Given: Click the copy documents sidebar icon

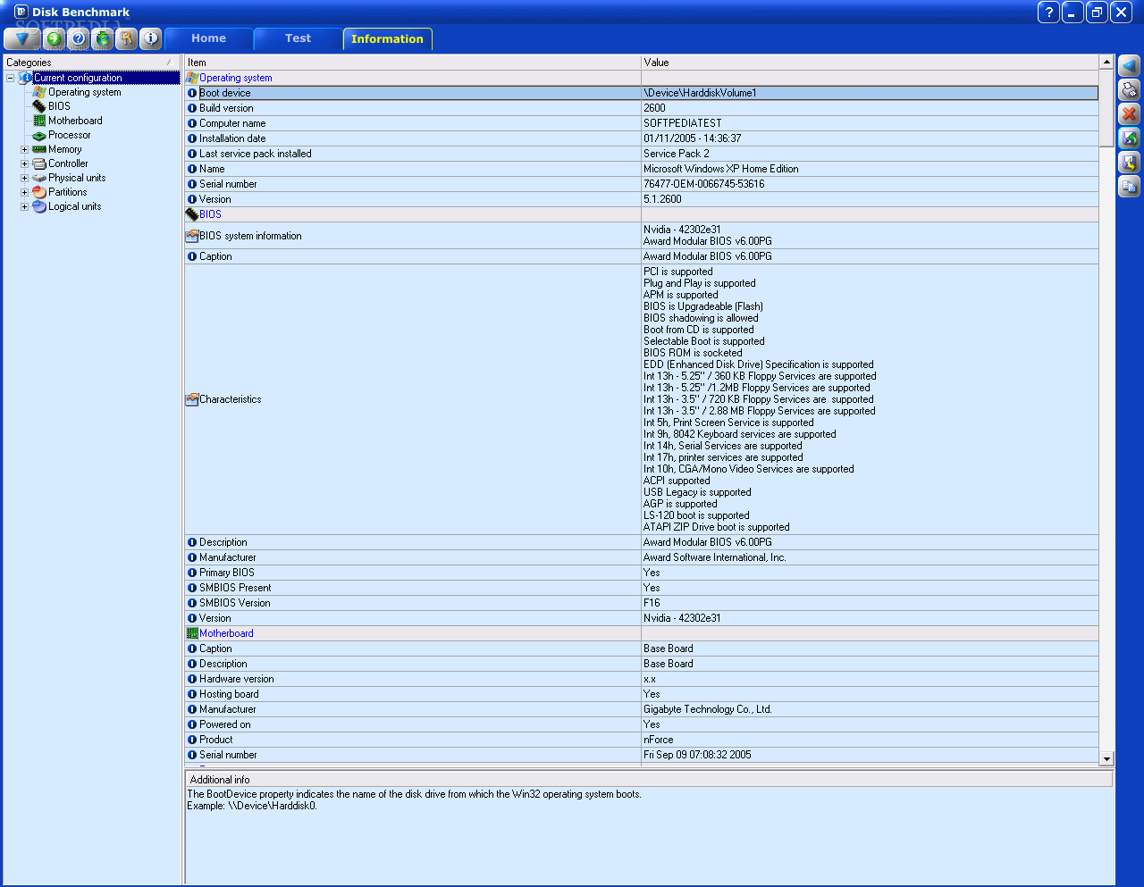Looking at the screenshot, I should coord(1129,187).
